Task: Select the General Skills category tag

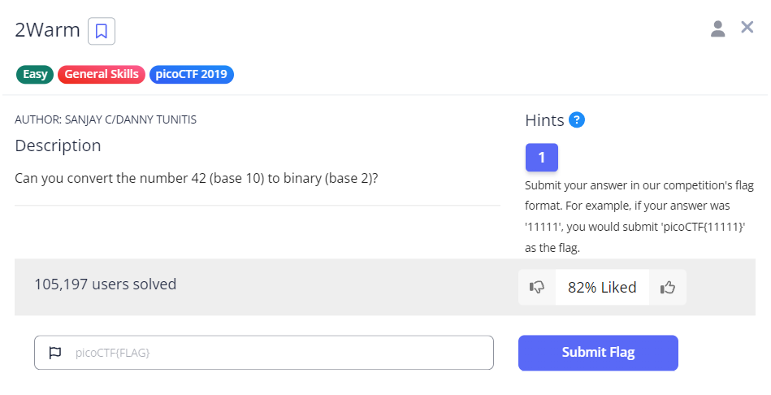Action: (x=102, y=75)
